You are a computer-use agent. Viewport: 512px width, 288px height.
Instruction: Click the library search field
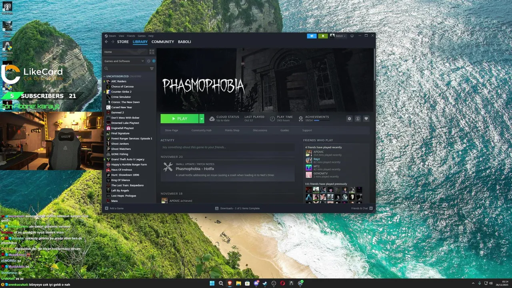point(126,68)
